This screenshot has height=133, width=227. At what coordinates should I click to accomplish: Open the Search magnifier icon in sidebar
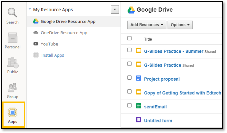pos(12,12)
